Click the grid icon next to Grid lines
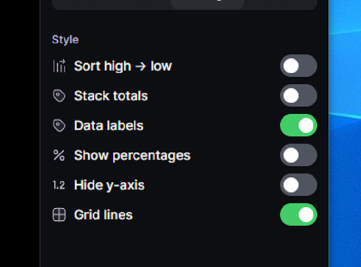This screenshot has width=361, height=267. coord(59,215)
